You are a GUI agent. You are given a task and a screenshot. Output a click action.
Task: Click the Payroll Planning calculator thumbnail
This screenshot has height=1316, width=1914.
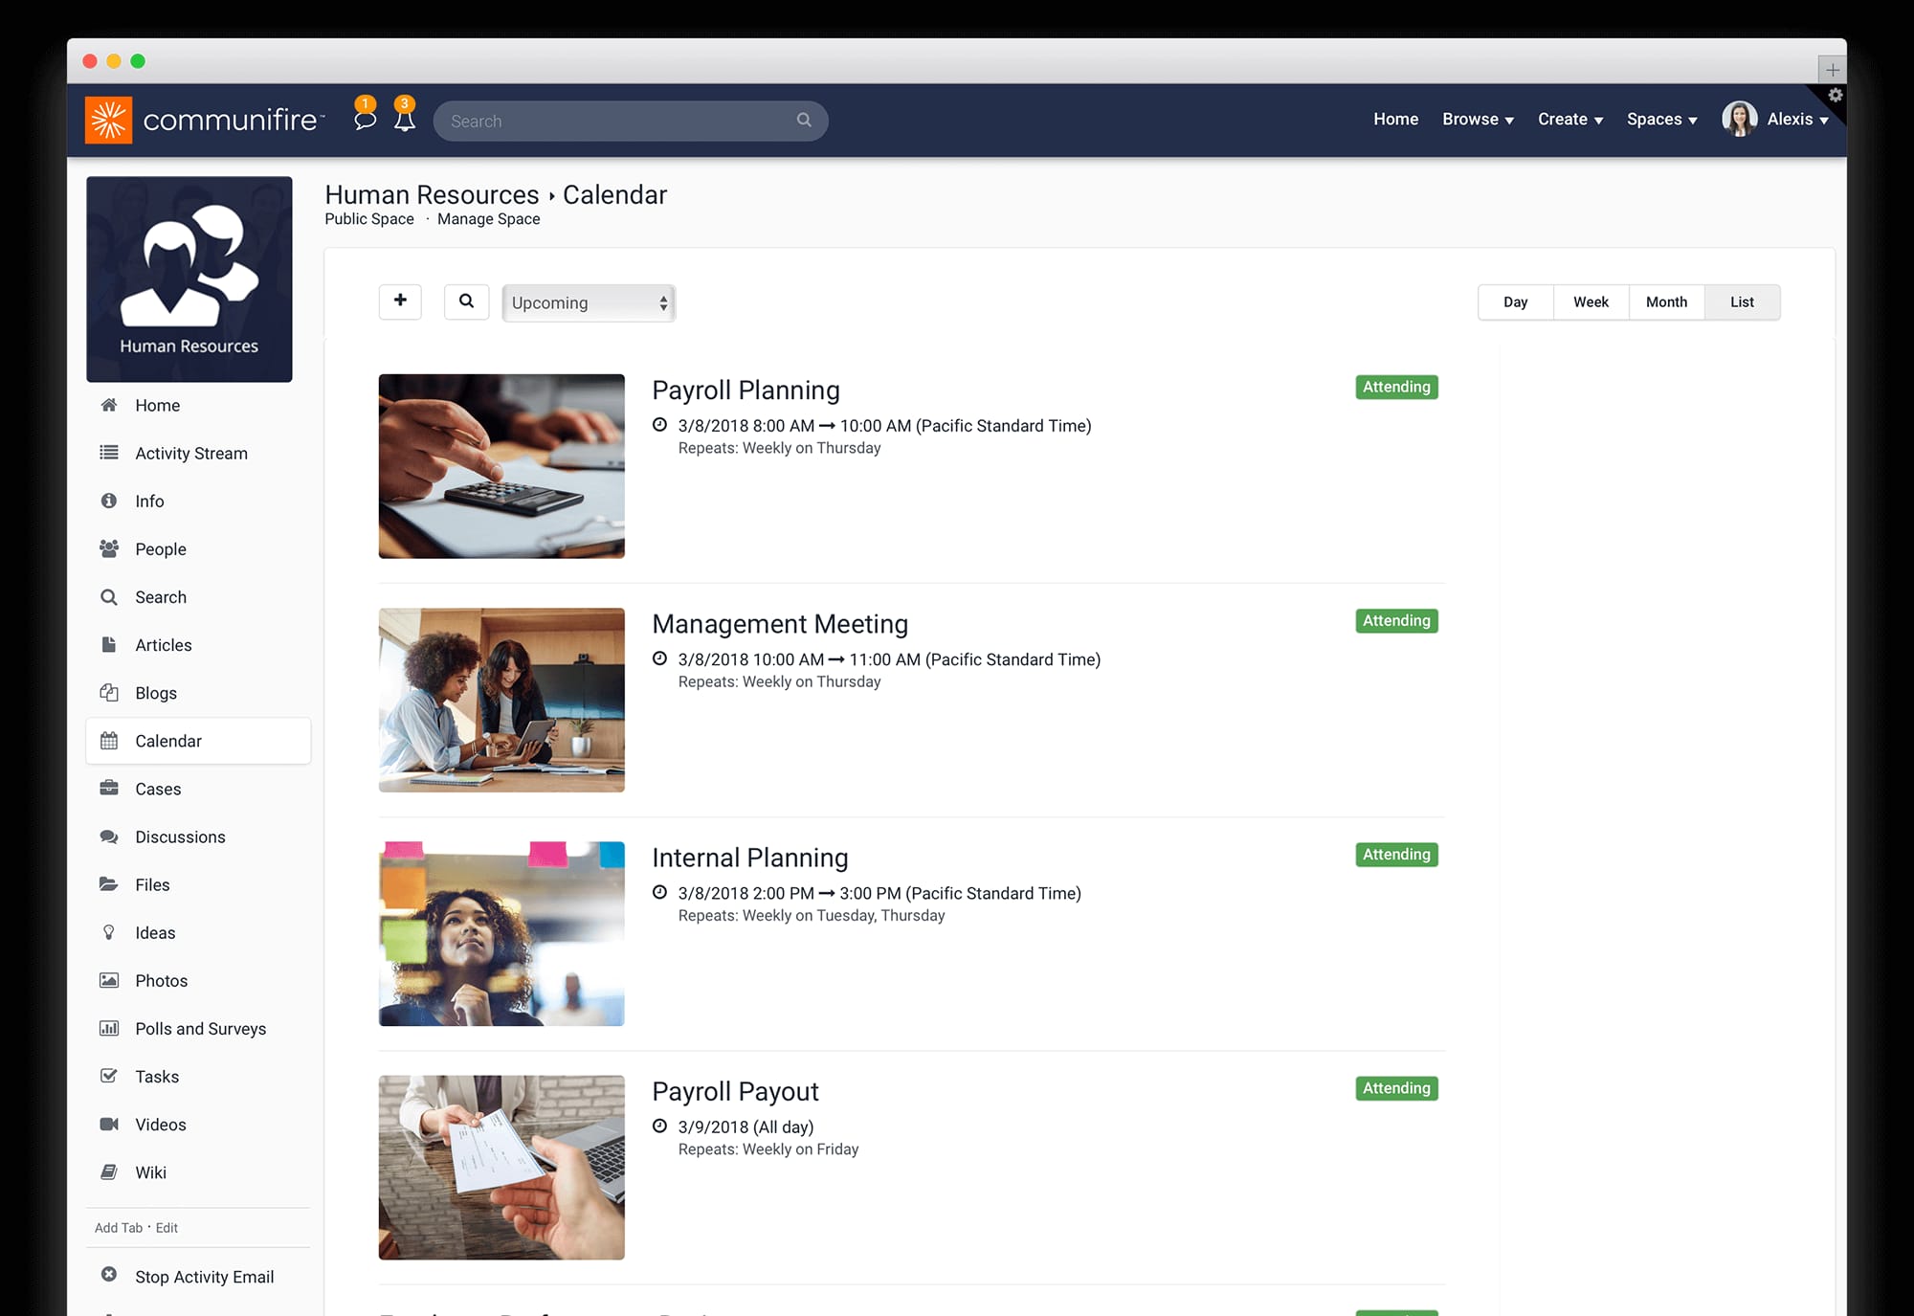tap(501, 466)
